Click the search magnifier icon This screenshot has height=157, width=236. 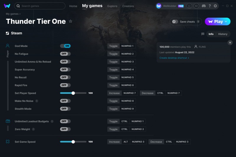coord(18,6)
